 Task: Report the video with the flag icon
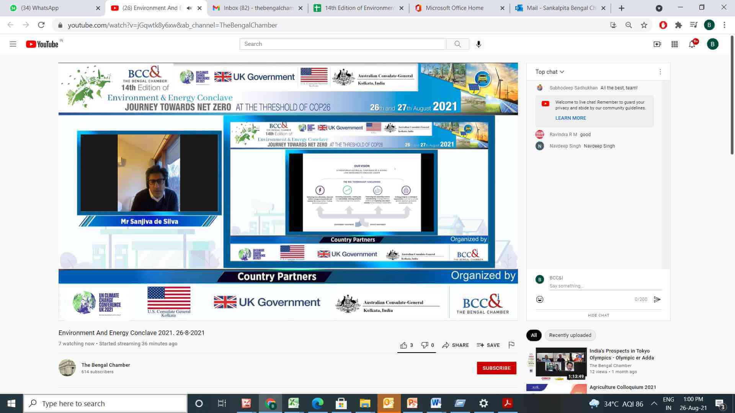pyautogui.click(x=511, y=345)
